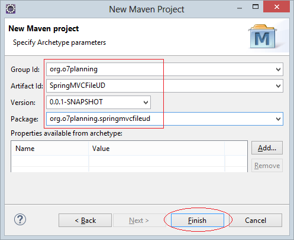294x240 pixels.
Task: Focus the Artifact Id field SpringMVCFileUD
Action: pyautogui.click(x=160, y=86)
